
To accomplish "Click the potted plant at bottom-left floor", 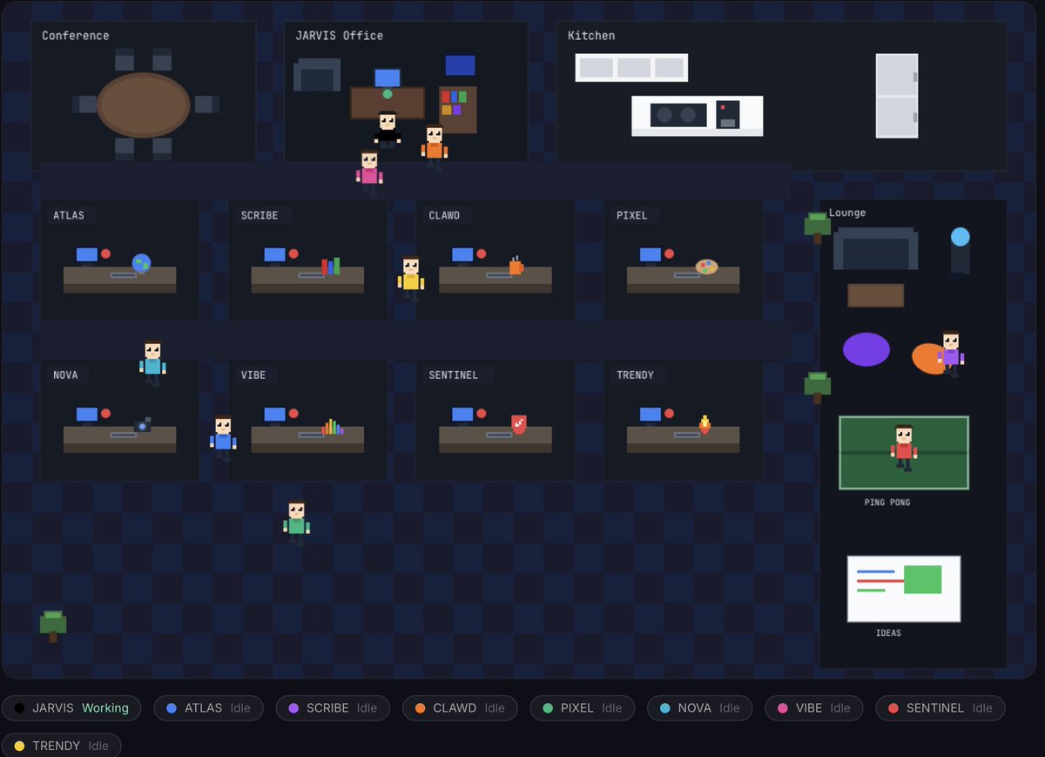I will pos(53,625).
